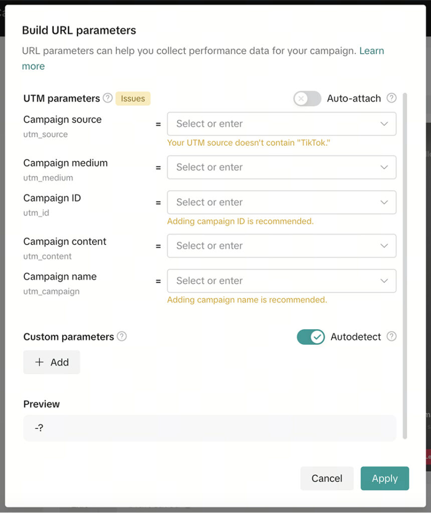Open Campaign content dropdown chevron
The image size is (431, 513).
click(384, 246)
